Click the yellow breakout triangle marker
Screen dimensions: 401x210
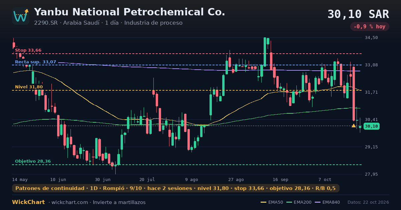click(x=354, y=126)
